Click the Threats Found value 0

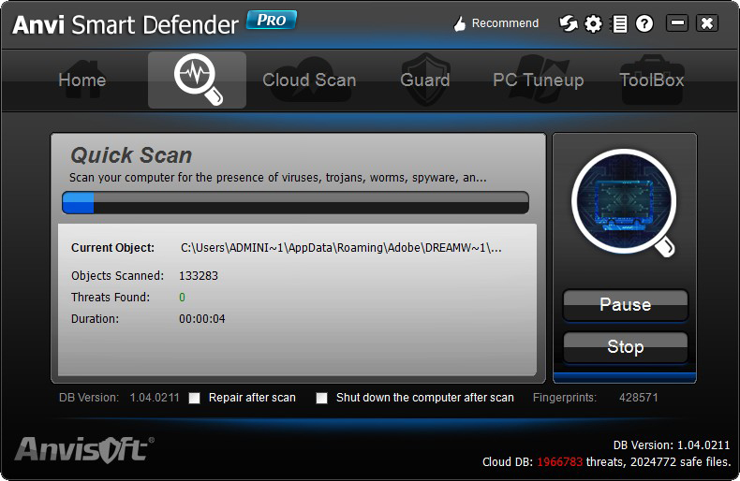click(x=182, y=298)
